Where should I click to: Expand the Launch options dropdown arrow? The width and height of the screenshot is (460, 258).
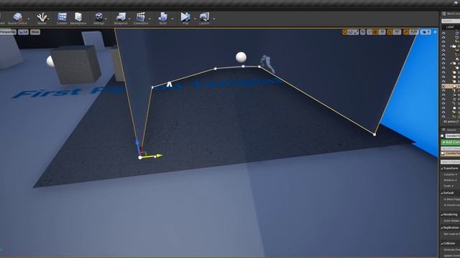click(x=214, y=19)
